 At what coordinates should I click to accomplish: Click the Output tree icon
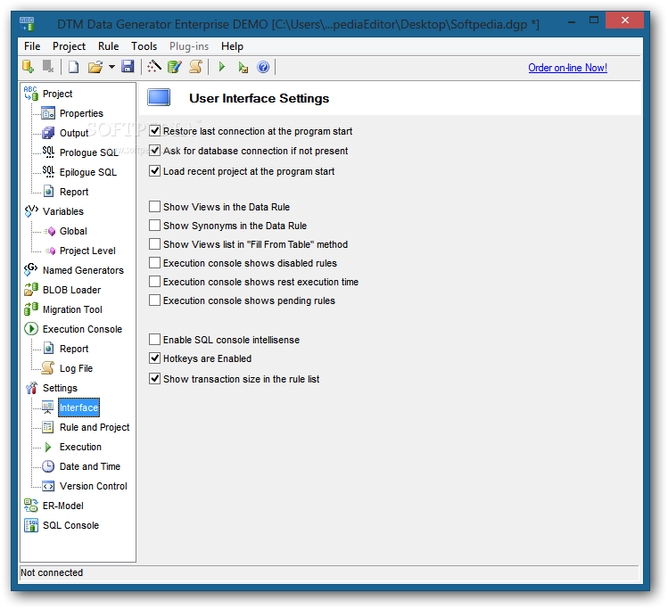pyautogui.click(x=48, y=133)
